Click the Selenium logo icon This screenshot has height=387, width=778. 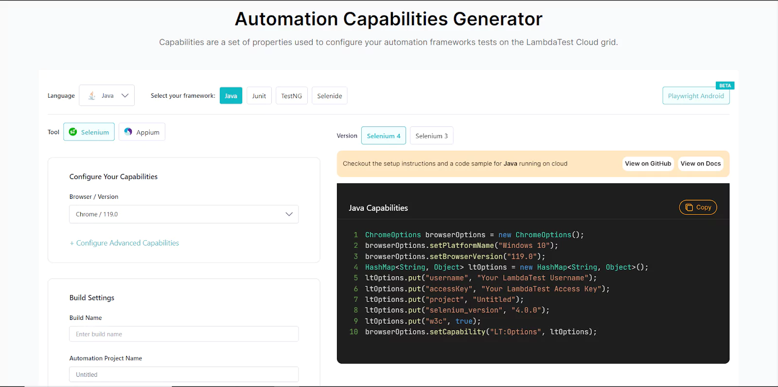tap(73, 132)
